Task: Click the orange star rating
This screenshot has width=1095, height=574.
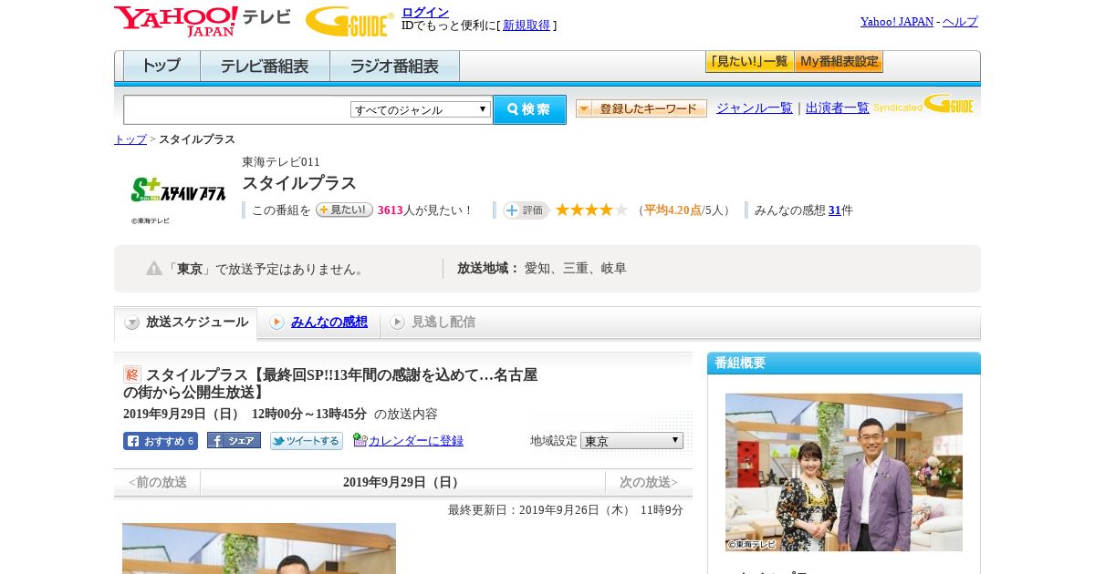Action: coord(591,210)
